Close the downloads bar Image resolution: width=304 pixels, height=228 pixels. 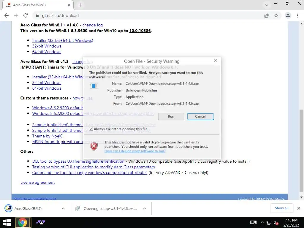pyautogui.click(x=299, y=208)
